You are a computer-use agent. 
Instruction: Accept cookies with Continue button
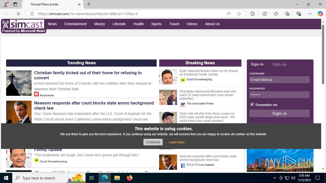[x=153, y=142]
